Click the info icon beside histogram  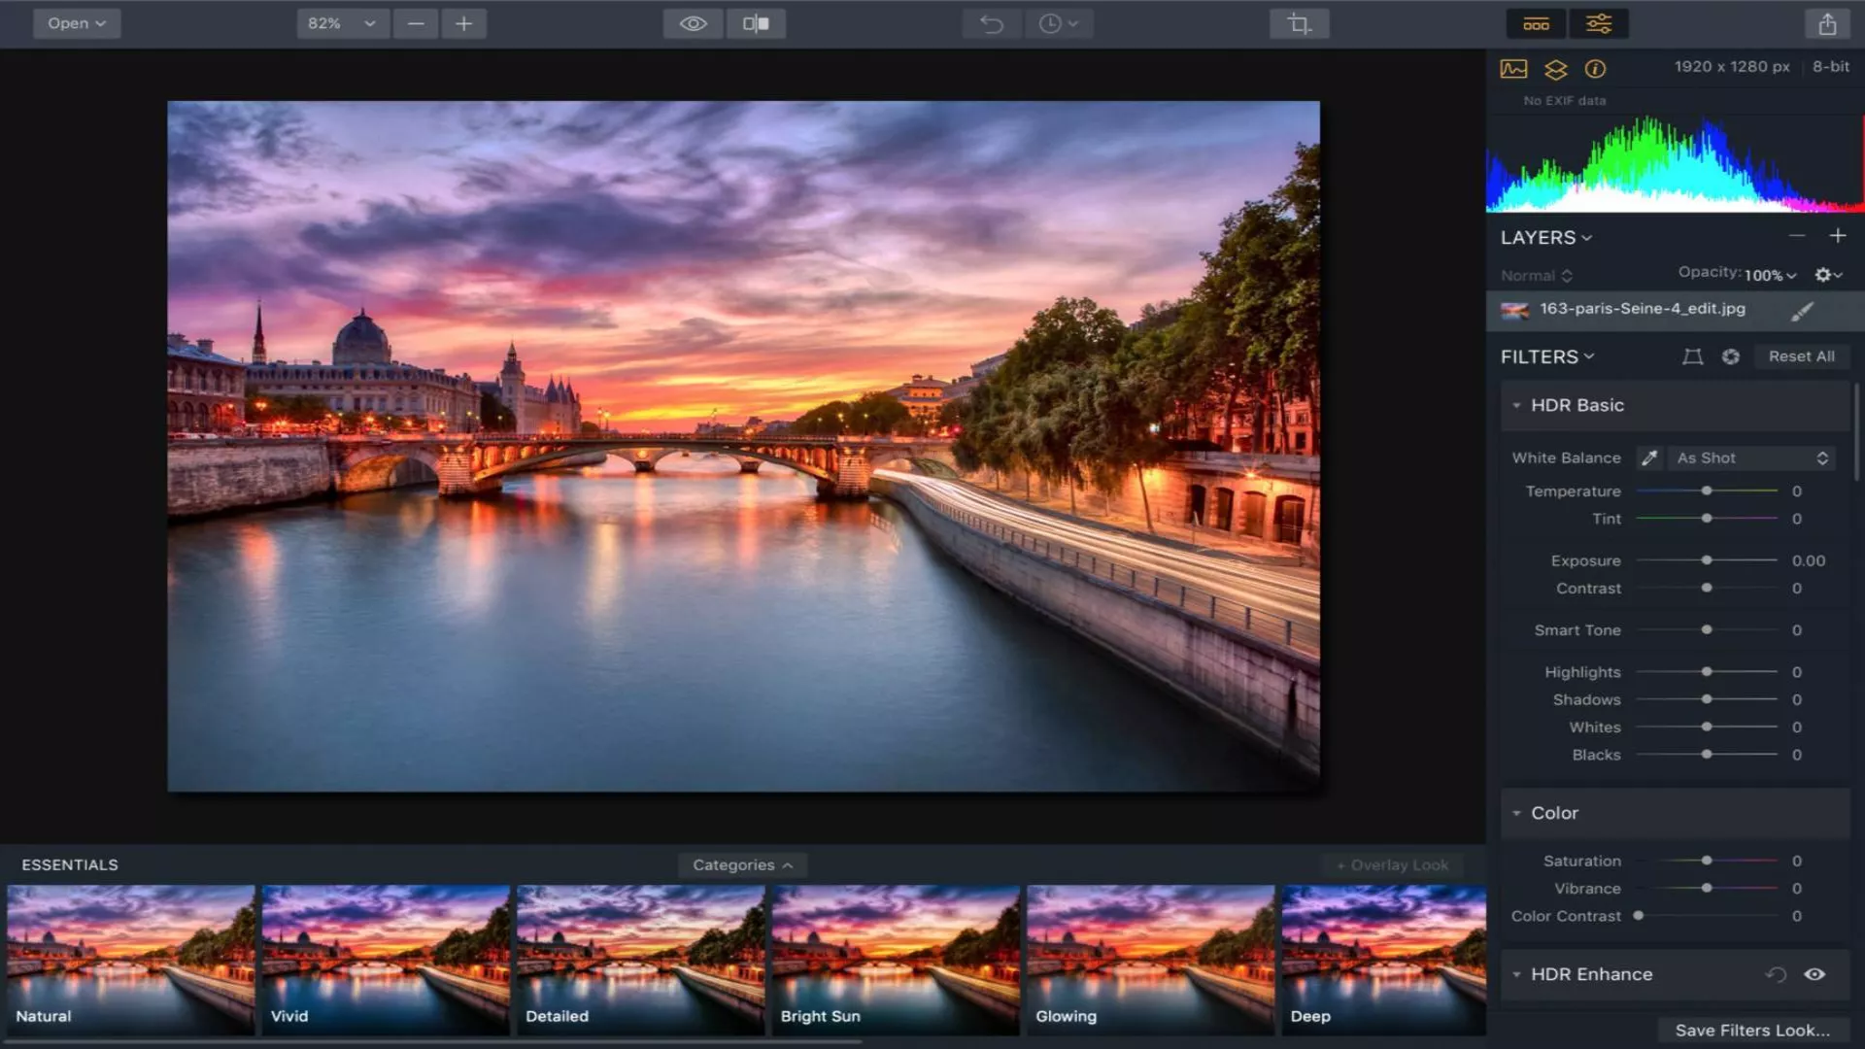point(1595,69)
